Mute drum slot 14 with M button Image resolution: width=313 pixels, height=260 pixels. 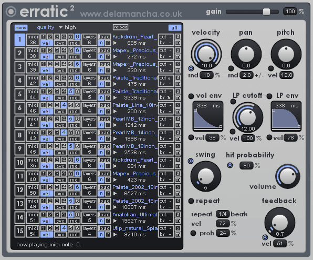coord(178,221)
